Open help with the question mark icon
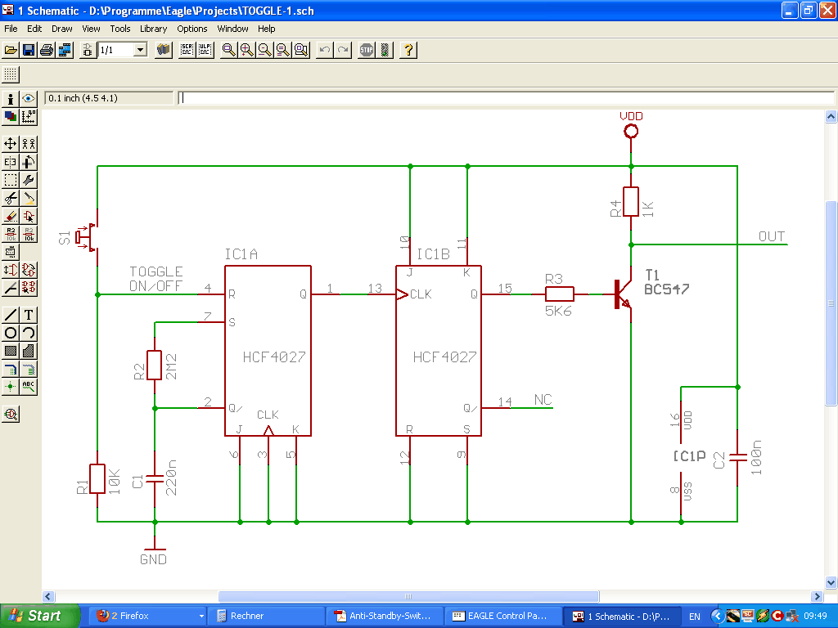The width and height of the screenshot is (838, 628). click(x=408, y=50)
